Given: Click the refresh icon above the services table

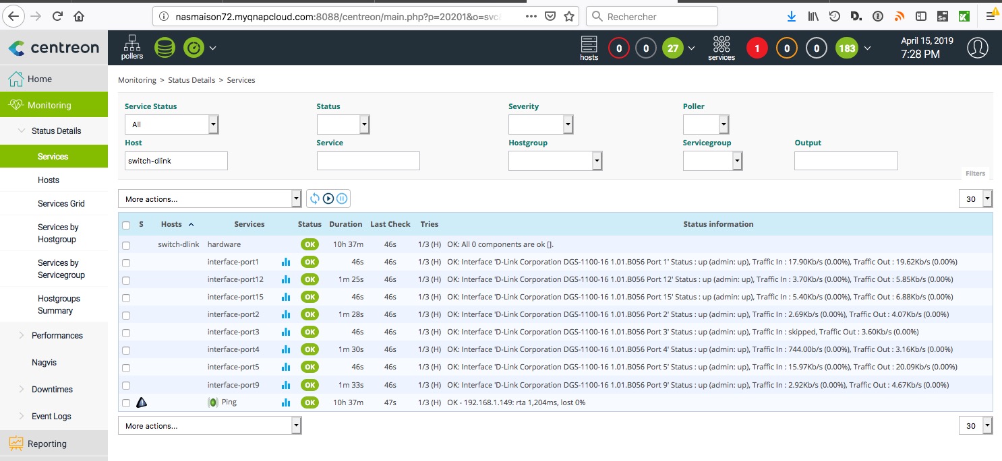Looking at the screenshot, I should [x=315, y=199].
